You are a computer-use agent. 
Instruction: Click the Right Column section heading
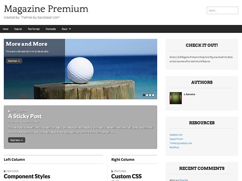pyautogui.click(x=123, y=160)
